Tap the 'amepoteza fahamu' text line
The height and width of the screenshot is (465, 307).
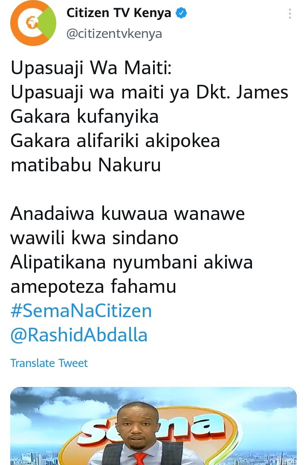(x=93, y=287)
